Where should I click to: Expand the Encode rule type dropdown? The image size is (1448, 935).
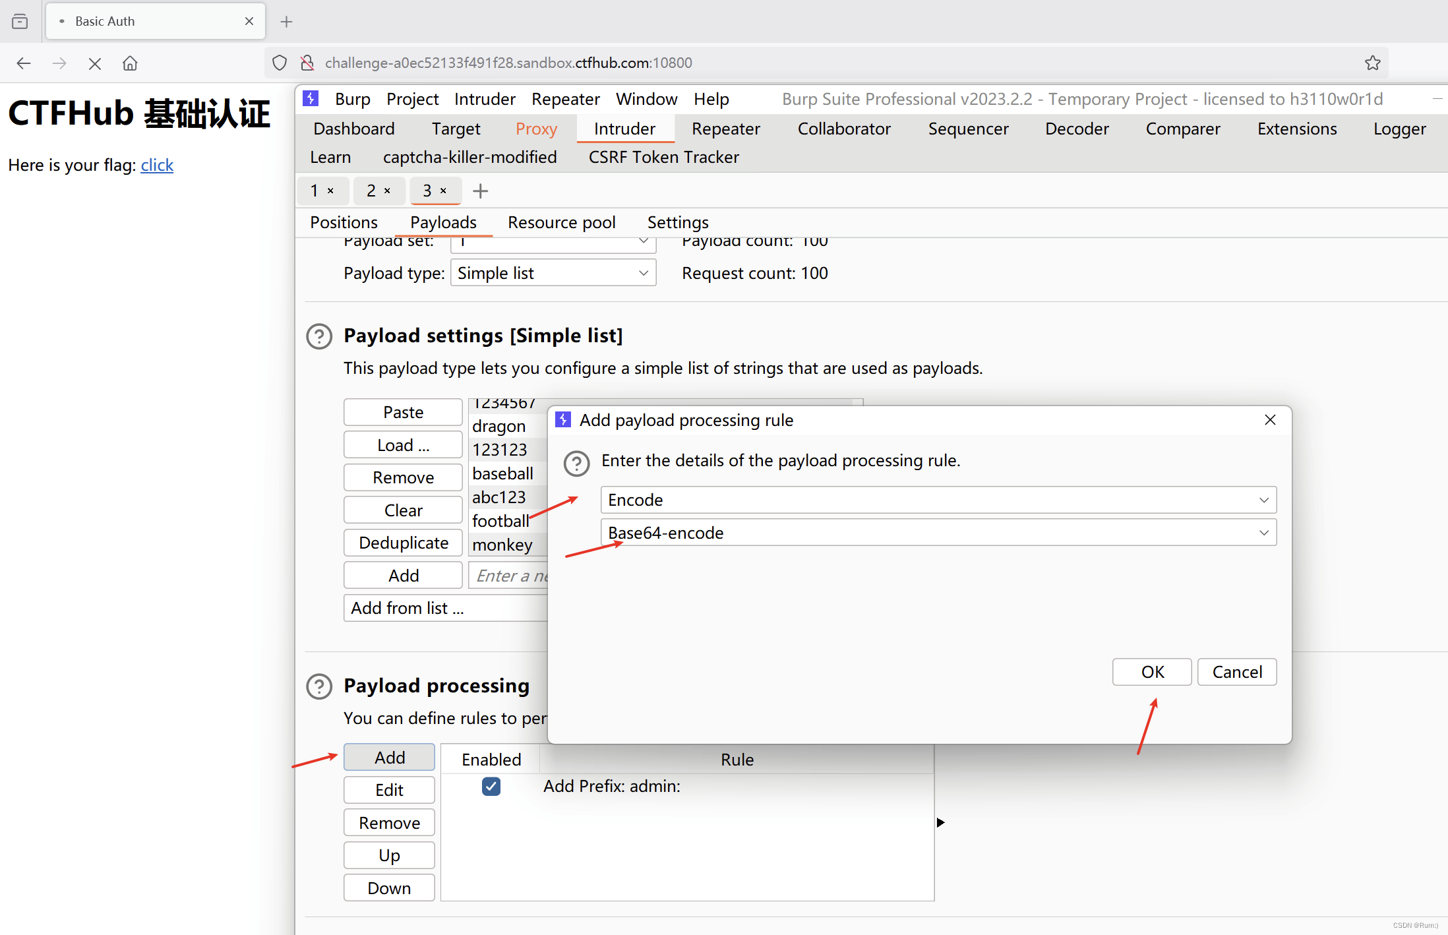[1263, 500]
